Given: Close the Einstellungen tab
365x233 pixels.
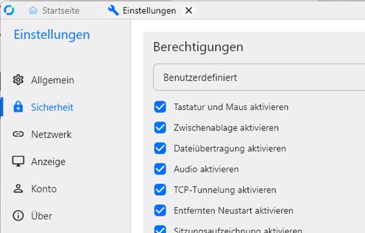Looking at the screenshot, I should click(x=189, y=10).
